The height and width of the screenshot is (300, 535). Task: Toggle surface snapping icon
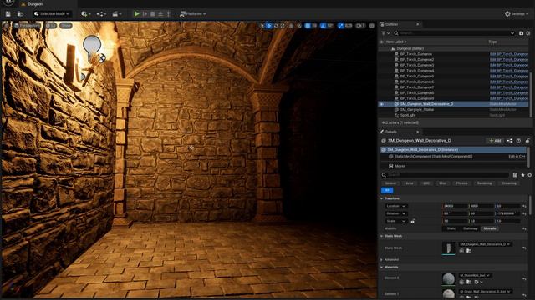click(299, 26)
